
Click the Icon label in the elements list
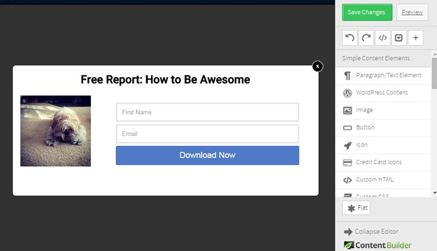tap(362, 145)
